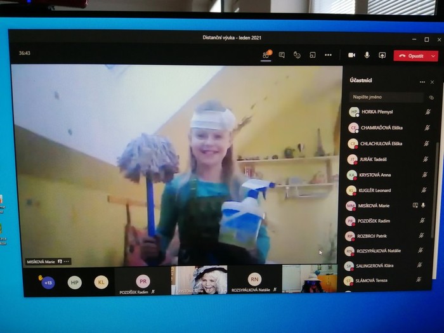The image size is (444, 333).
Task: Click muted mic icon for KRYSTOVÁ Anna
Action: (x=424, y=174)
